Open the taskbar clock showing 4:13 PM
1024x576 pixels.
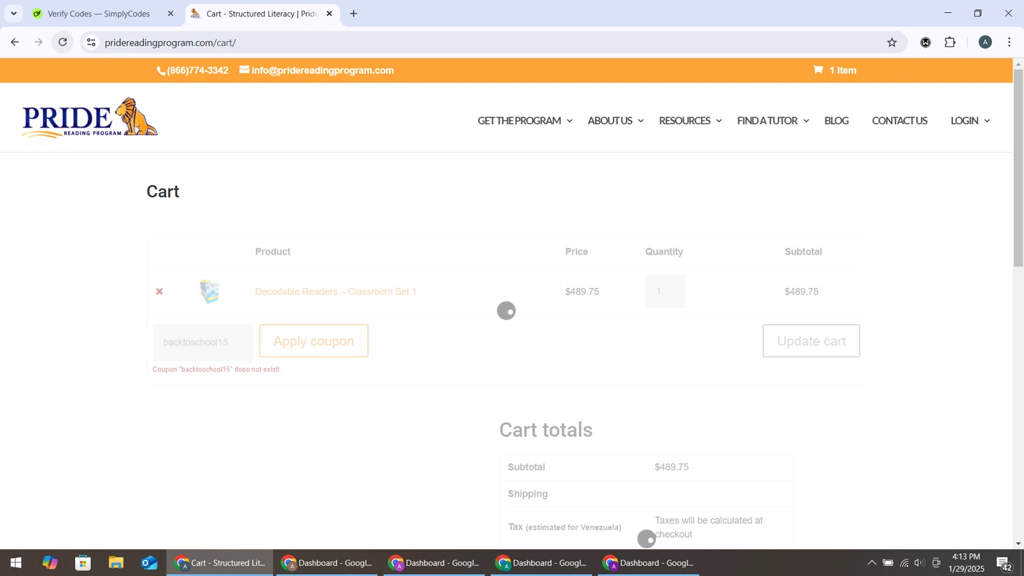tap(966, 563)
